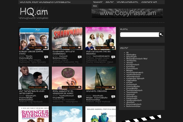Screen dimensions: 183x122
Task: Open comments bubble for The Big Wedding
Action: click(x=113, y=57)
